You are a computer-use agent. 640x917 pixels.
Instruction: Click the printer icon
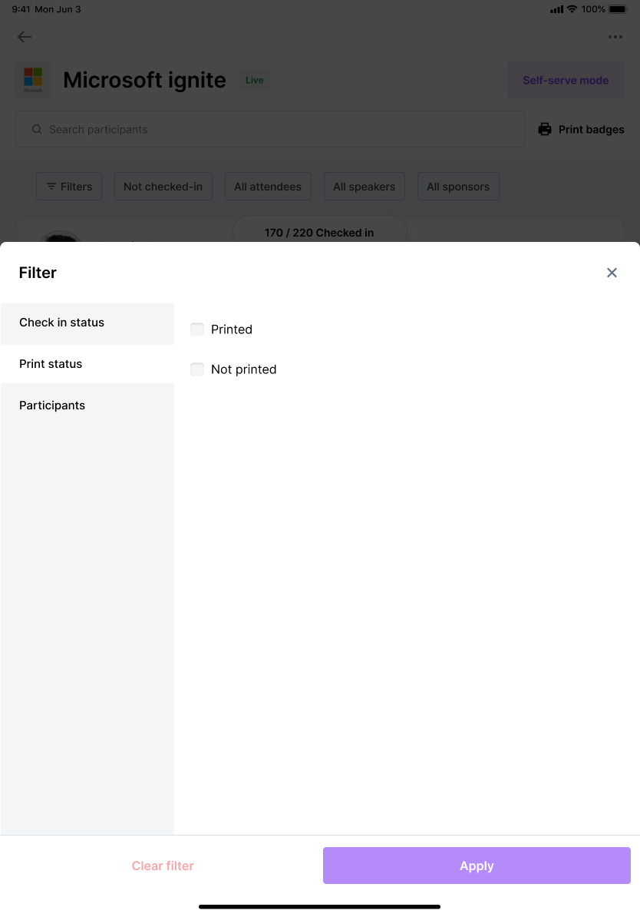click(545, 129)
